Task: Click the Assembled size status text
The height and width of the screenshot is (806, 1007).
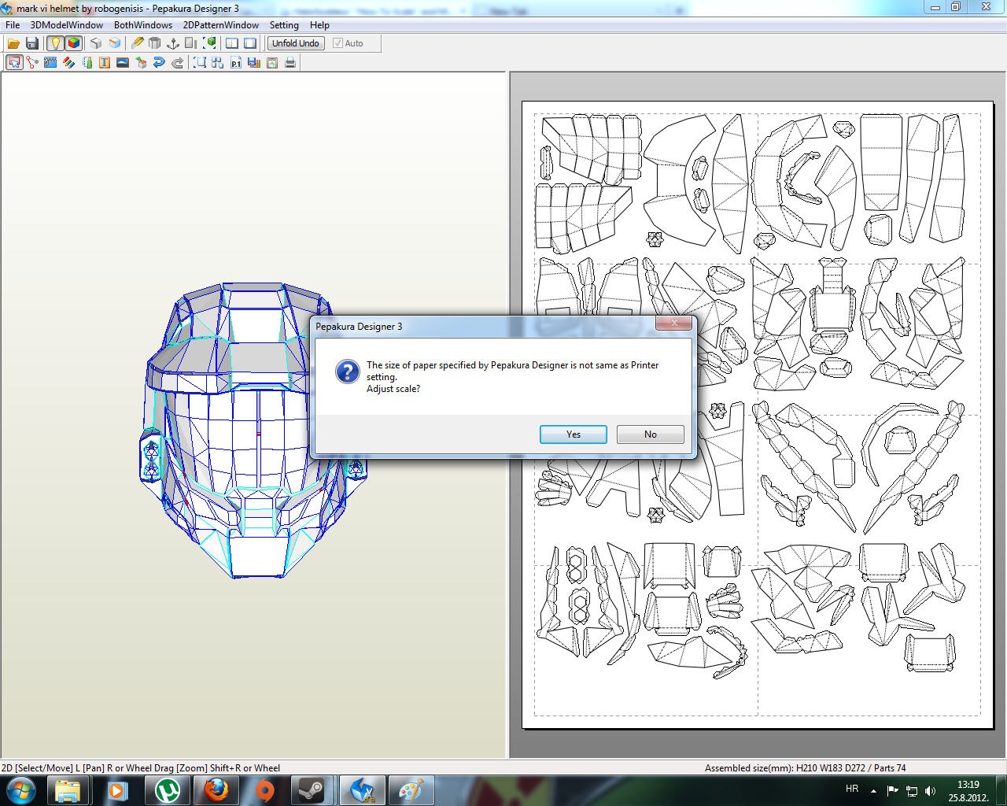Action: point(805,768)
